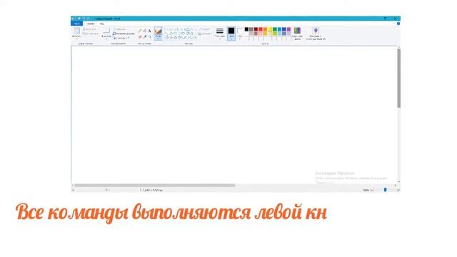Switch to the View ribbon tab

101,24
